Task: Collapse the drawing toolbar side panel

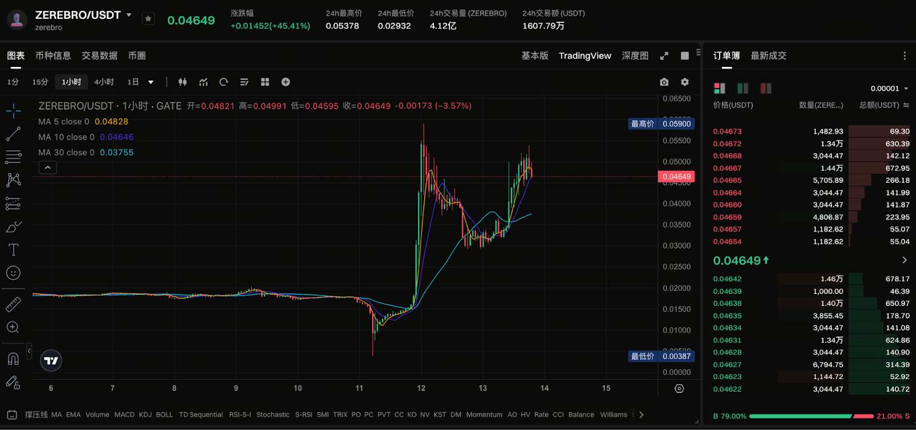Action: click(x=29, y=351)
